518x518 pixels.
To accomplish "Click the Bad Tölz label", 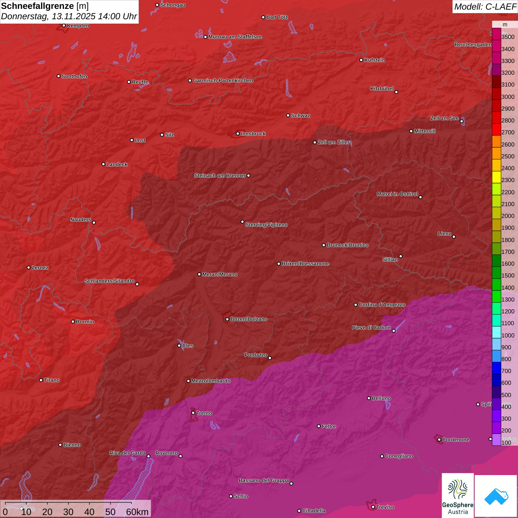I will [x=277, y=17].
